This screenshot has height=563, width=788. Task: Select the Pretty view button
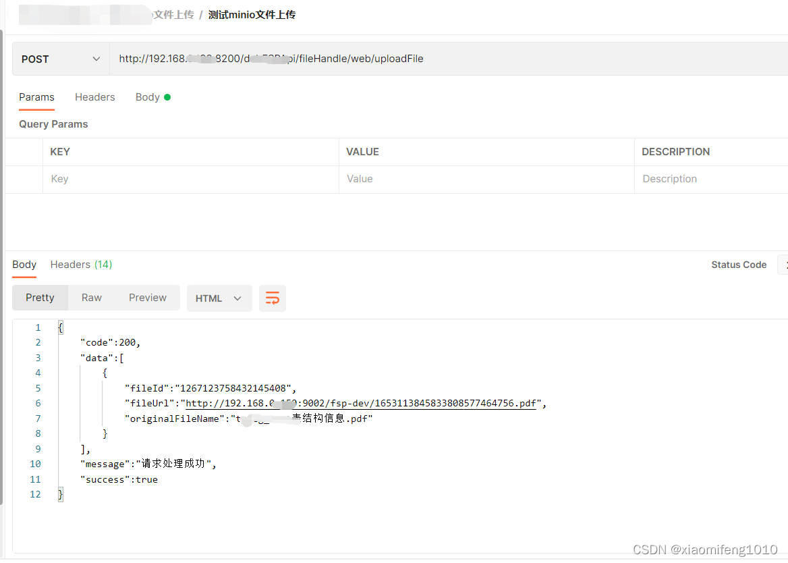[40, 298]
